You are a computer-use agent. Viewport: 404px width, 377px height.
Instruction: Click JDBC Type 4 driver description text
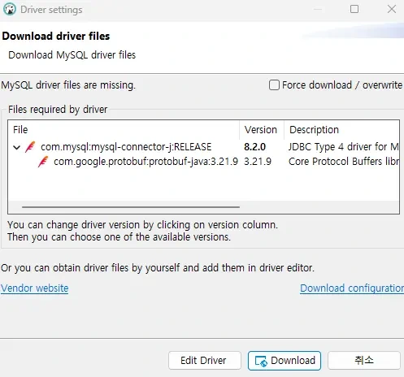[343, 147]
